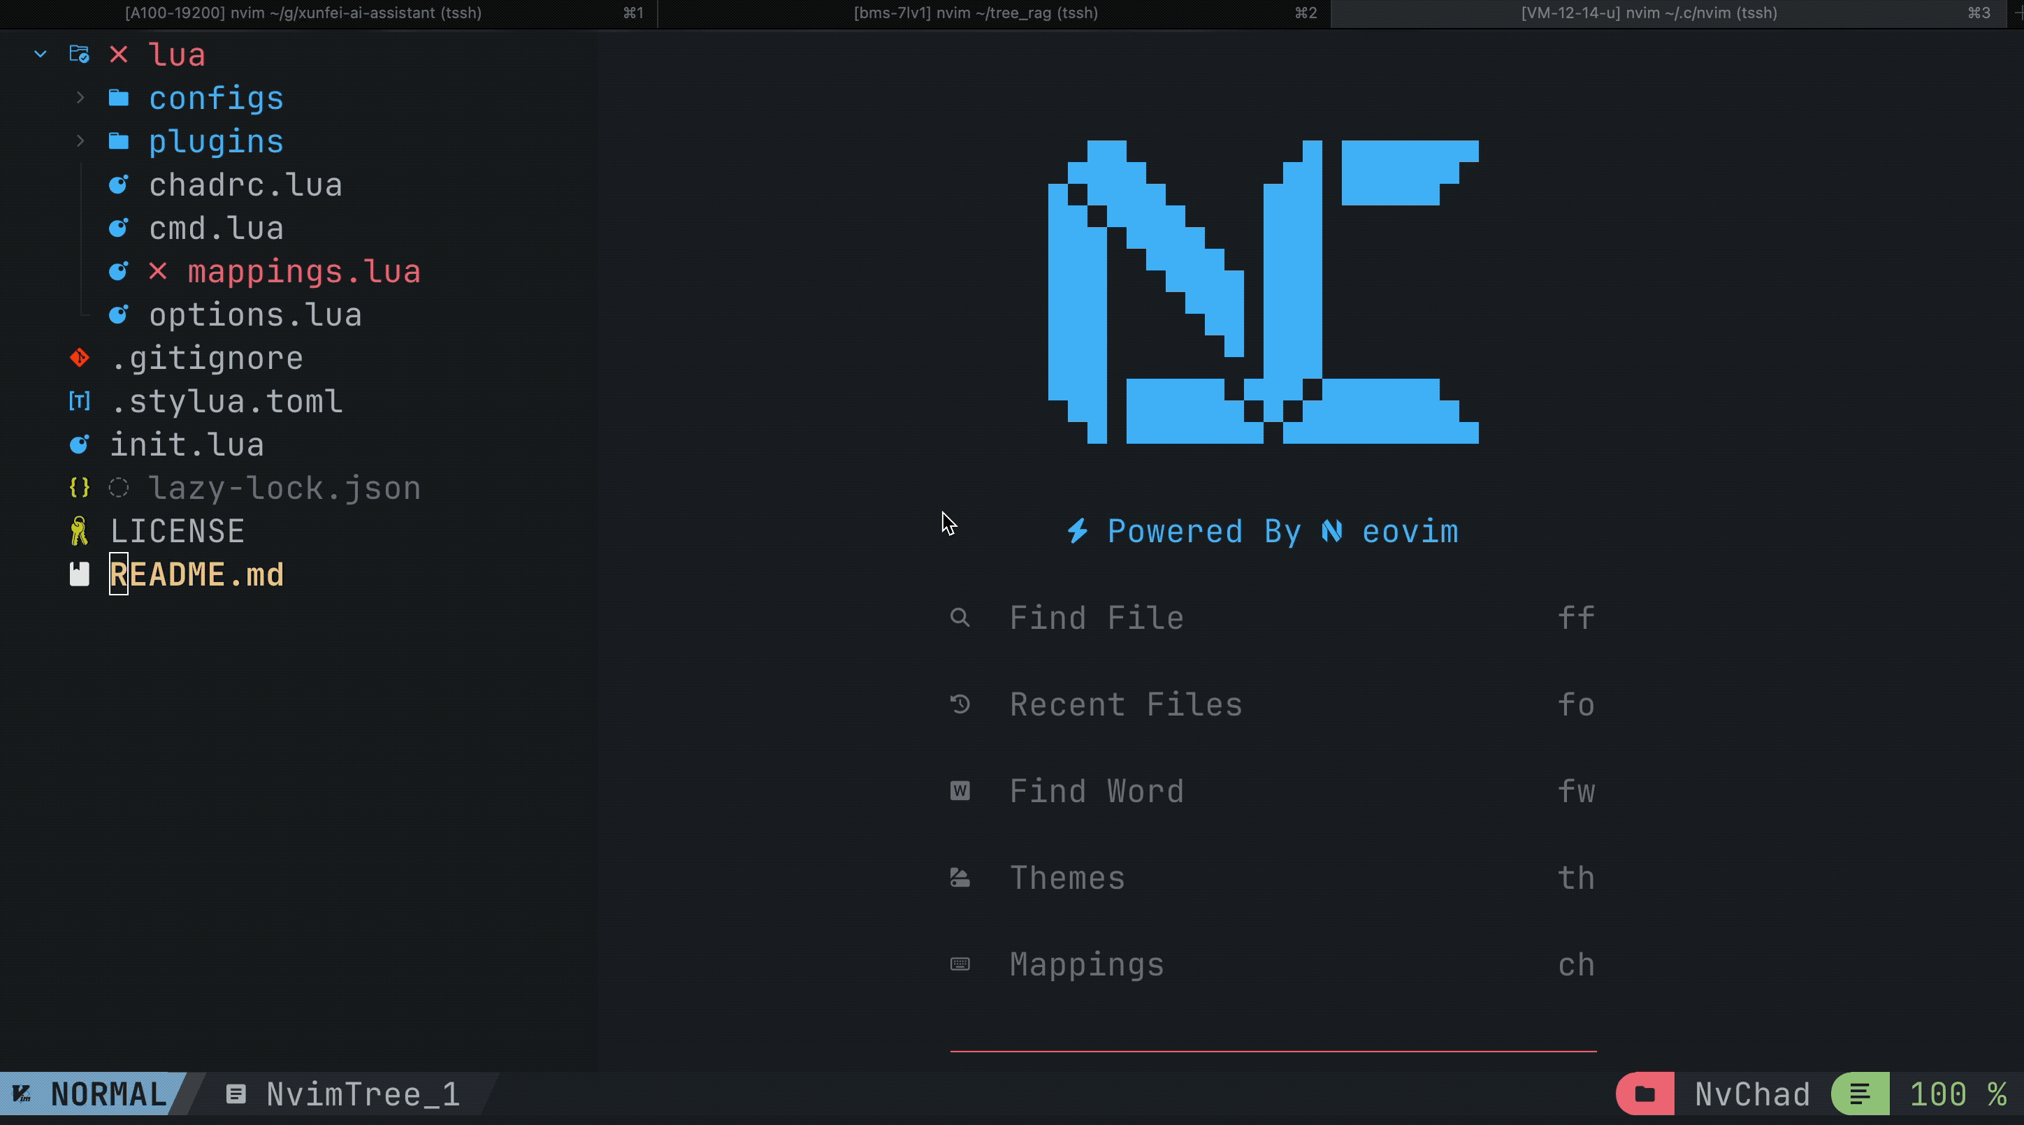Click the green lines position icon

(x=1860, y=1094)
